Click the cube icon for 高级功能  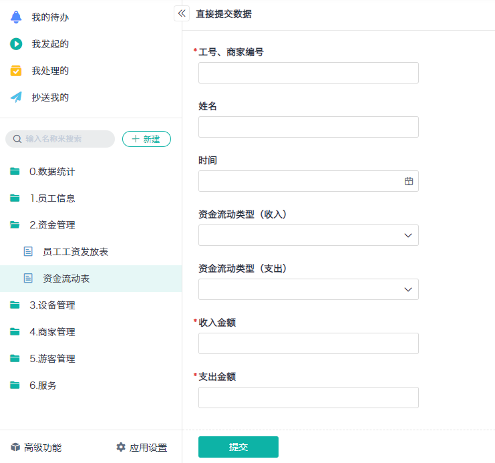15,447
